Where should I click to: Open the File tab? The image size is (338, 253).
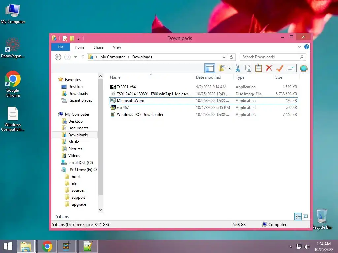pyautogui.click(x=61, y=47)
